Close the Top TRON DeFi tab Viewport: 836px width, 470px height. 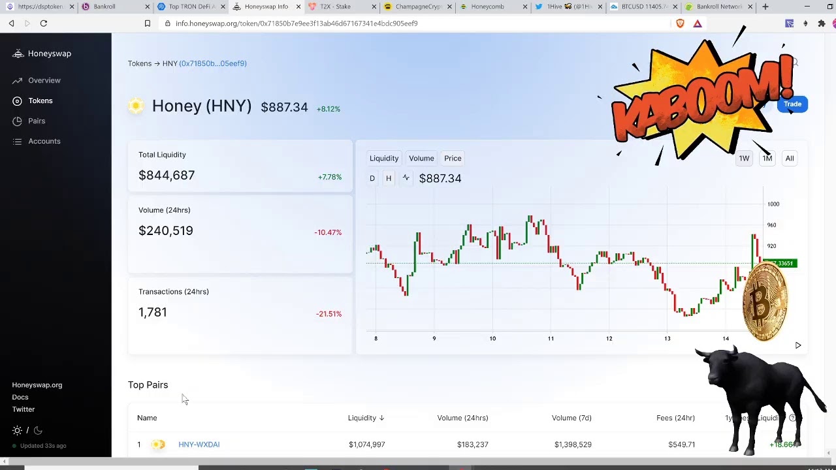point(224,7)
